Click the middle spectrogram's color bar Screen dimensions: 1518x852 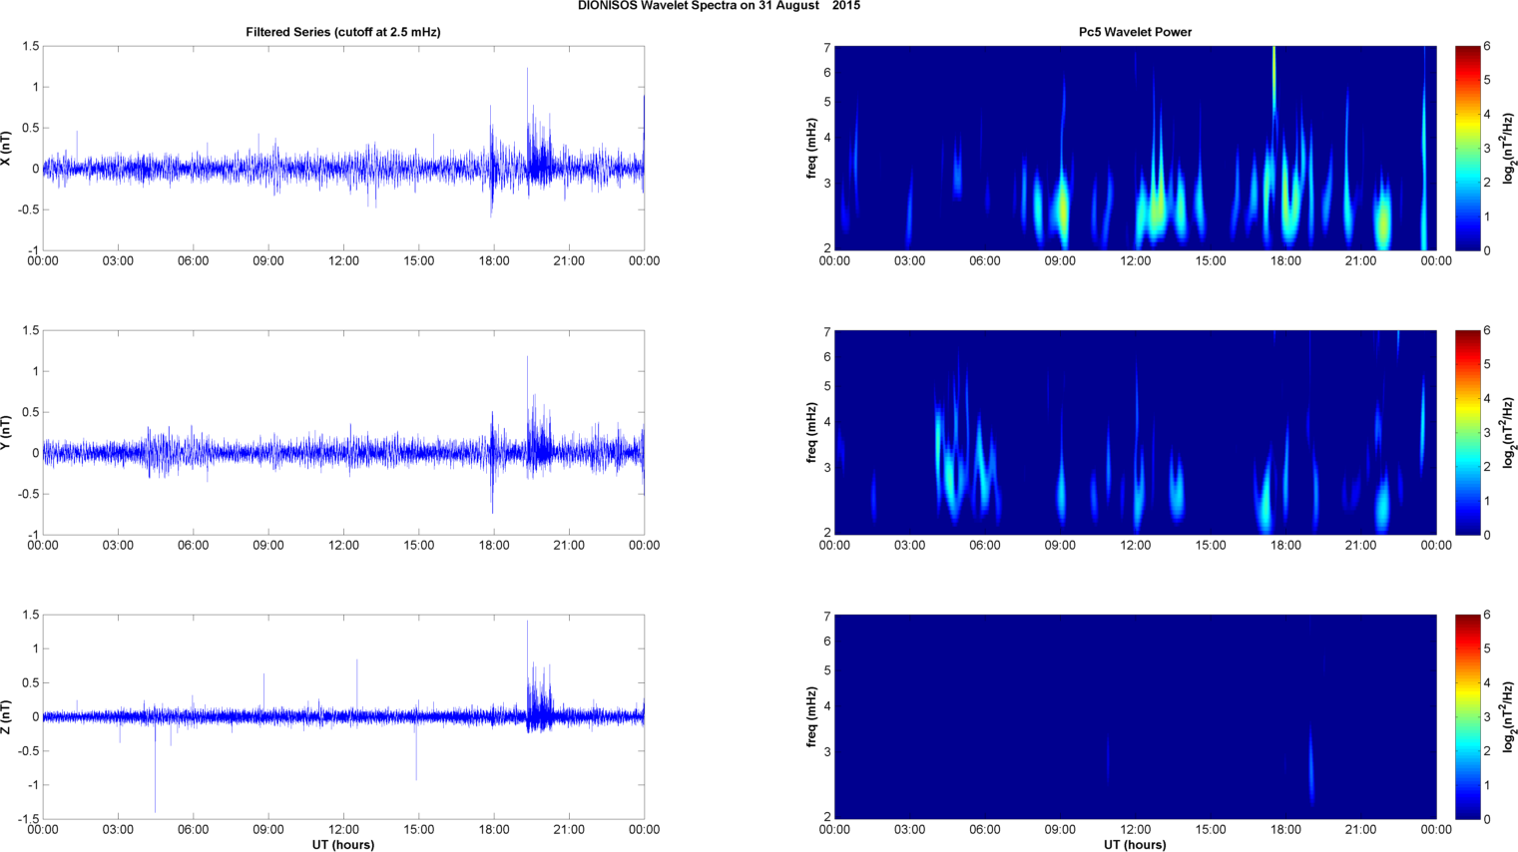pyautogui.click(x=1467, y=432)
